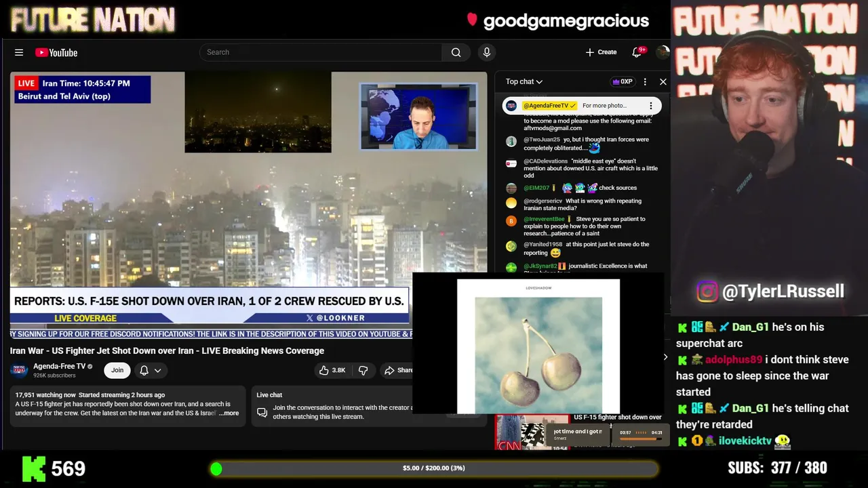Viewport: 868px width, 488px height.
Task: Click the username @rodgersericv in chat
Action: (x=543, y=201)
